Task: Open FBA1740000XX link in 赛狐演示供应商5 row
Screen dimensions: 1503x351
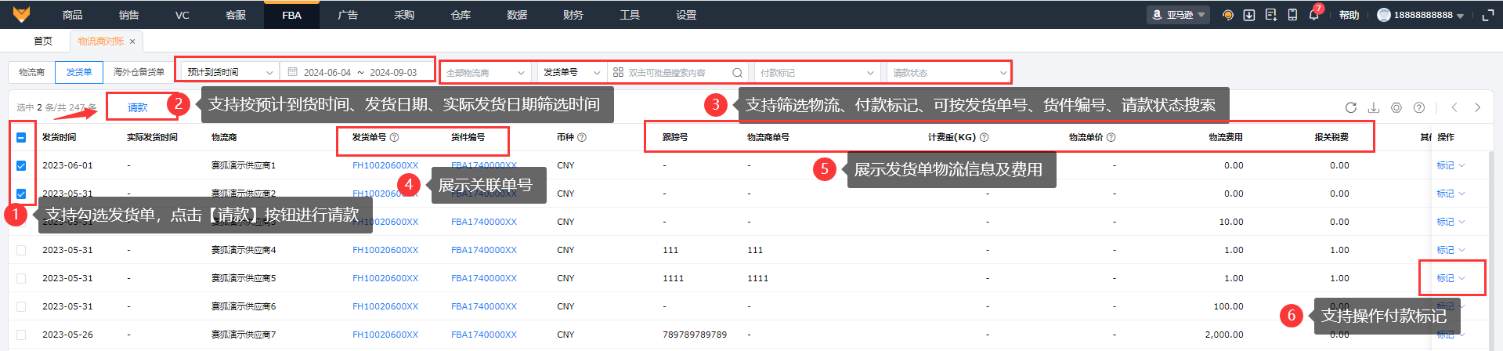Action: pos(484,278)
